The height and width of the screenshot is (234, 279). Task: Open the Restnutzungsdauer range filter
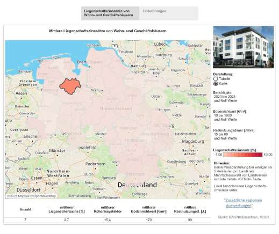click(234, 134)
